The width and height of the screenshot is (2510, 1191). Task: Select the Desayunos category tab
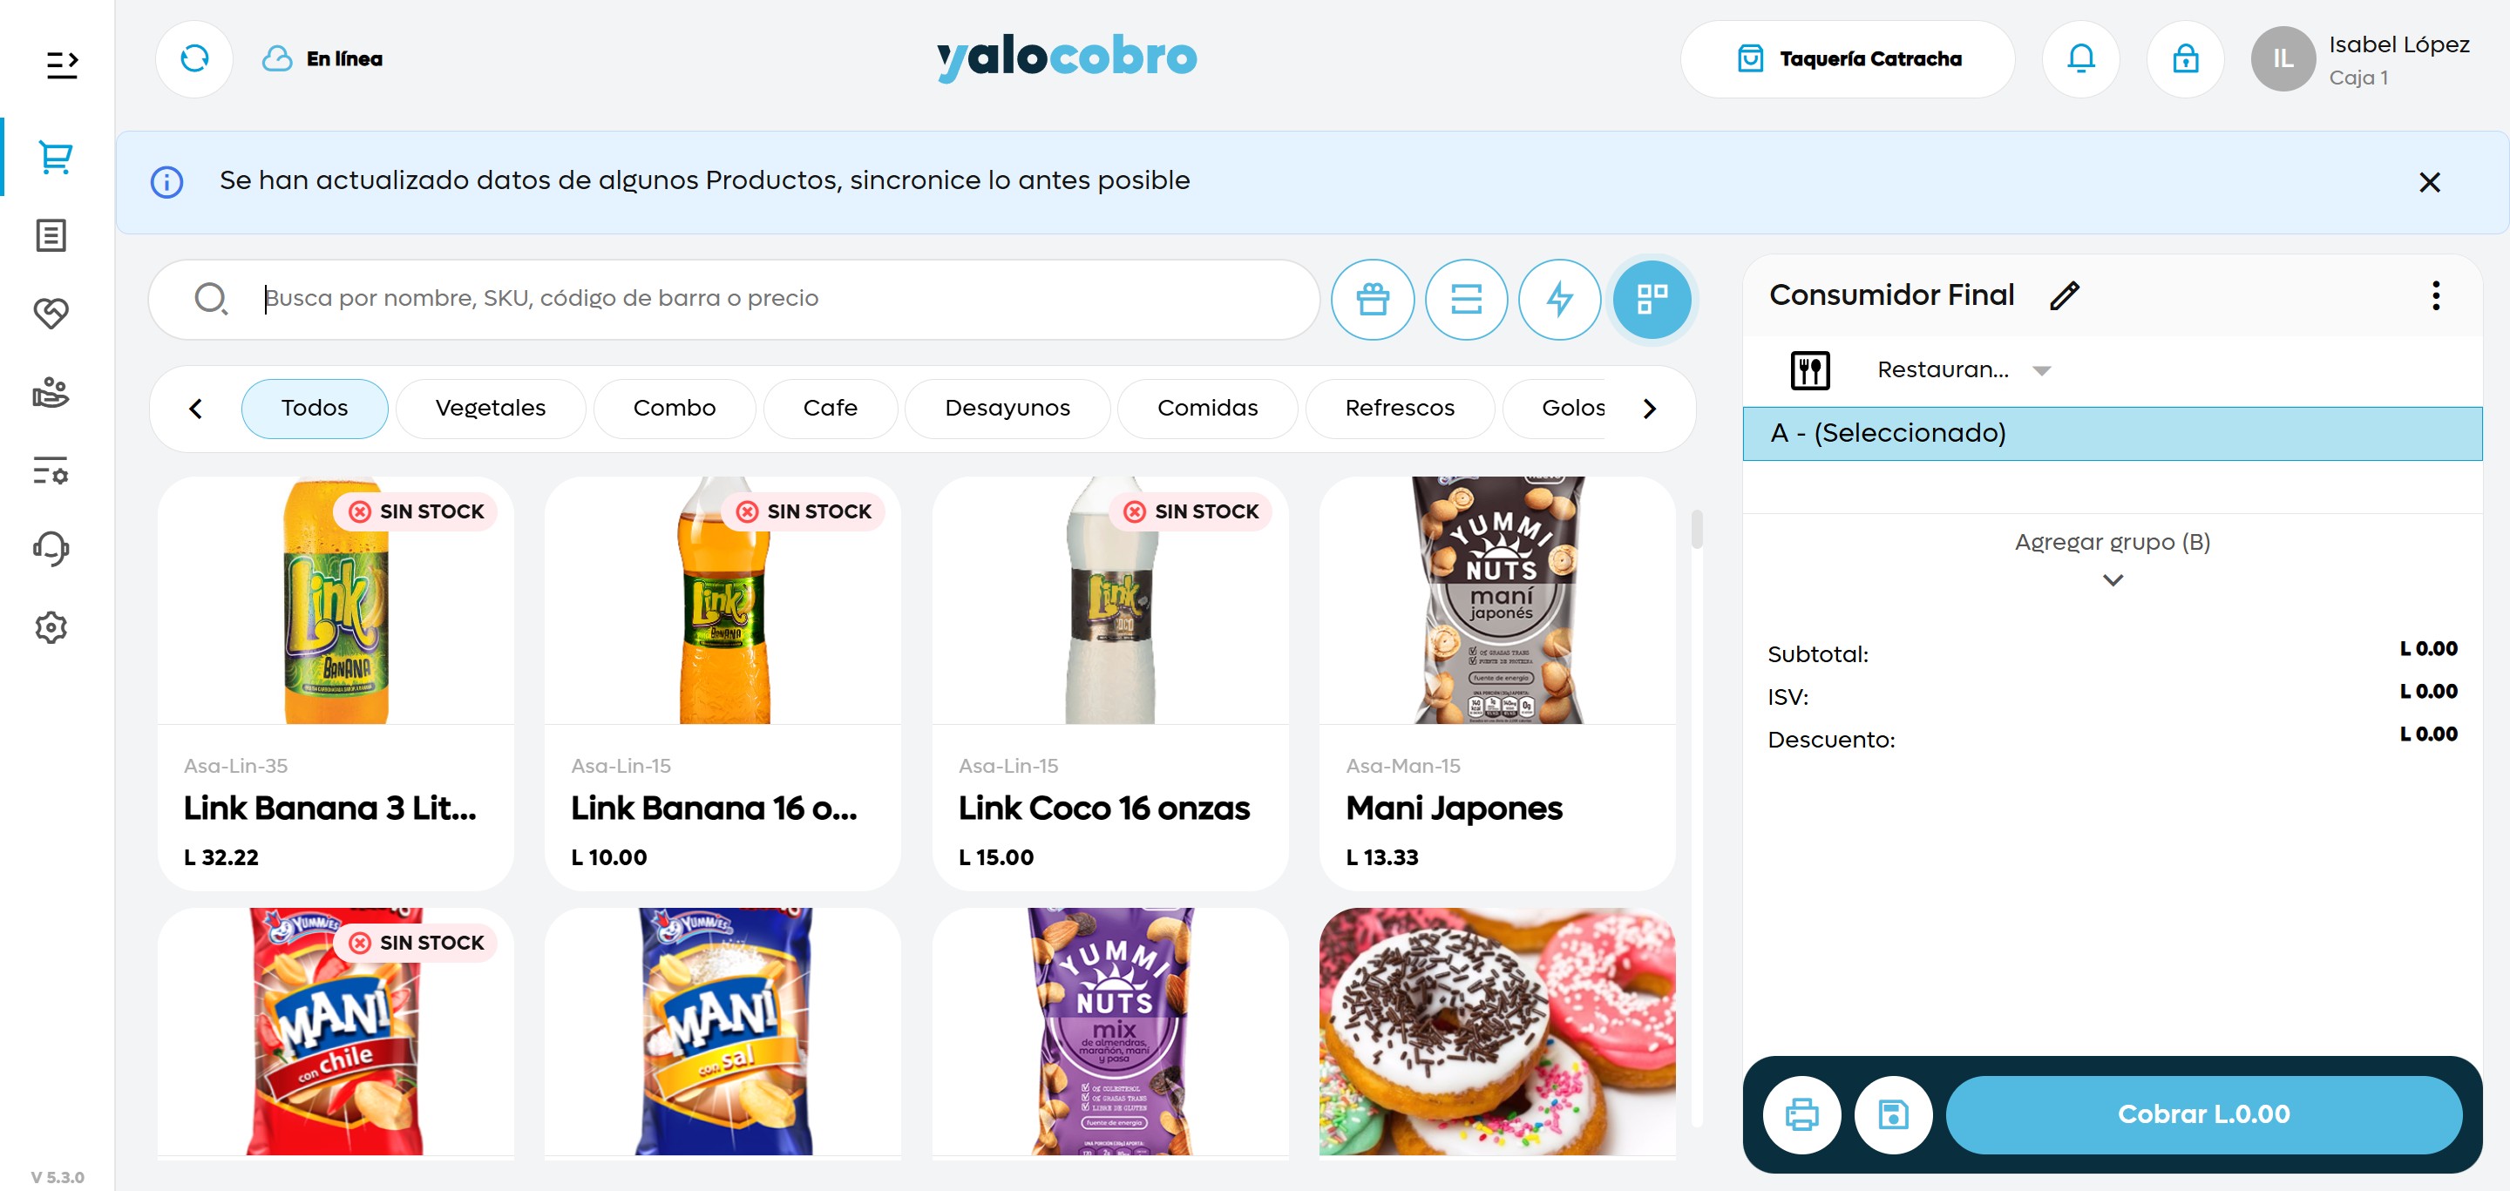point(1007,408)
